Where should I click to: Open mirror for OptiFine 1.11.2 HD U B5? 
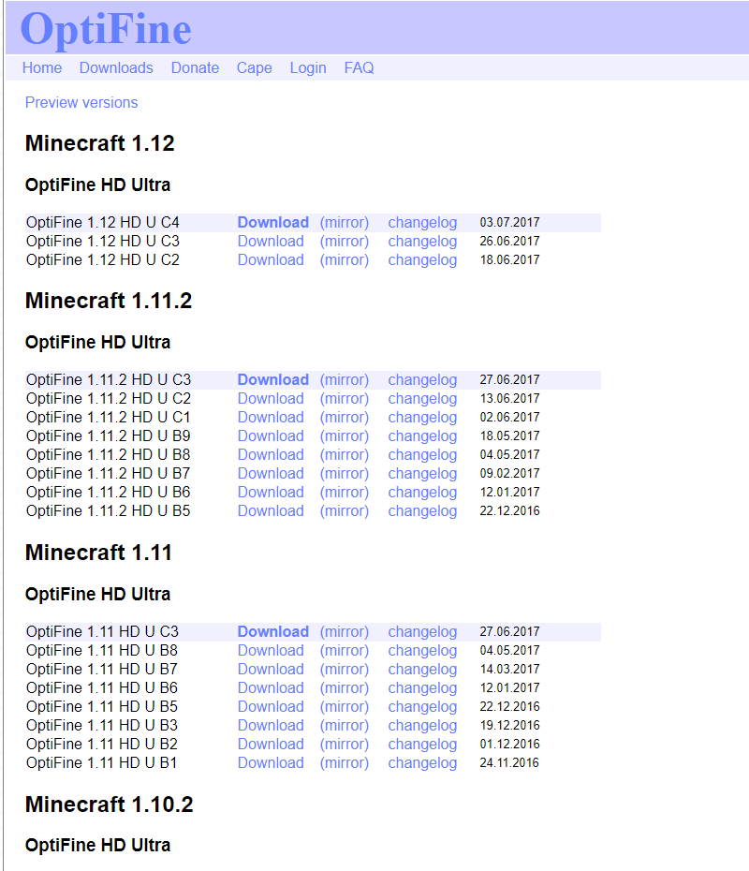pyautogui.click(x=345, y=511)
